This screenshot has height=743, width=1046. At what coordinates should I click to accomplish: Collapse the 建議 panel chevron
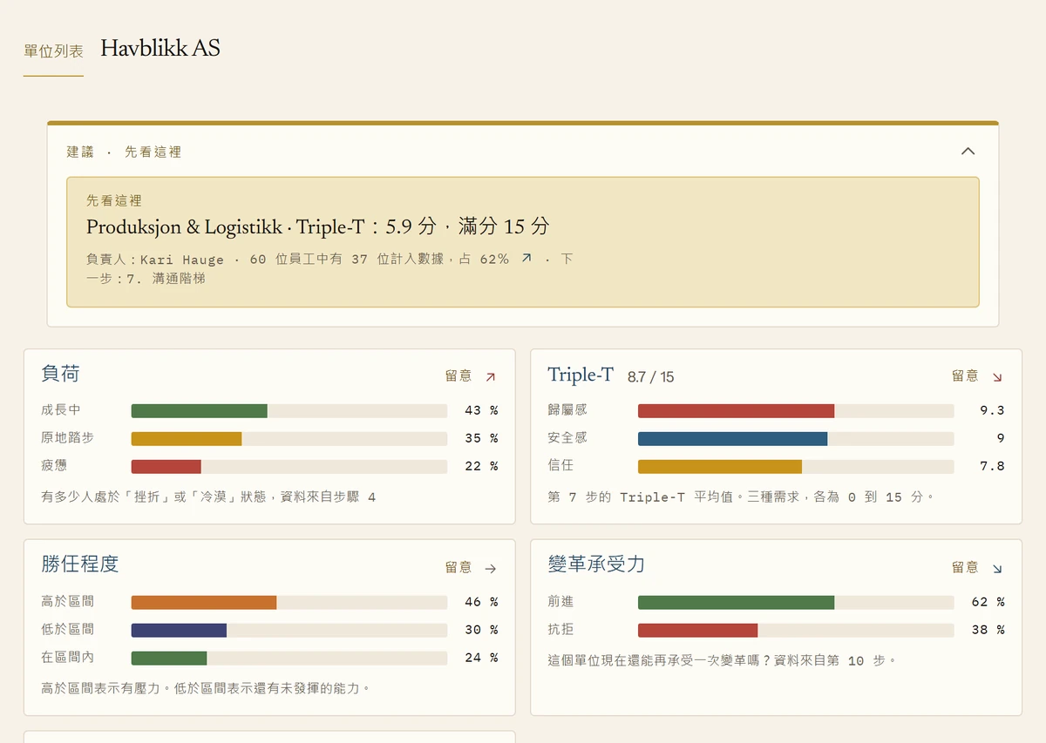click(x=968, y=151)
